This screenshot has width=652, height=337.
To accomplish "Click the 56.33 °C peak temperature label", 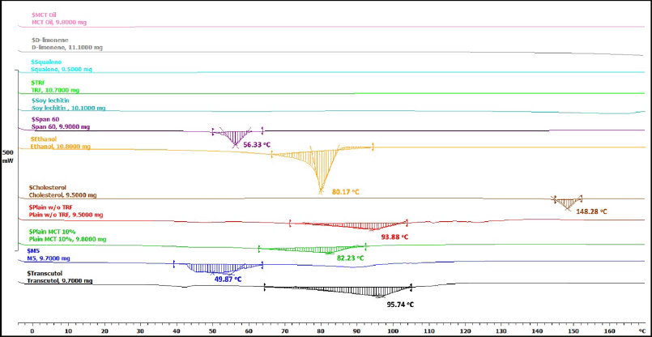I will click(x=256, y=145).
